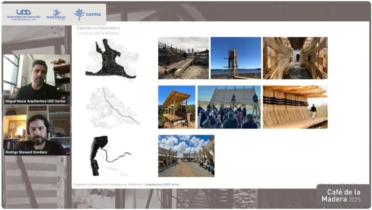
Task: Open photo of wooden slat tunnel interior
Action: [295, 58]
